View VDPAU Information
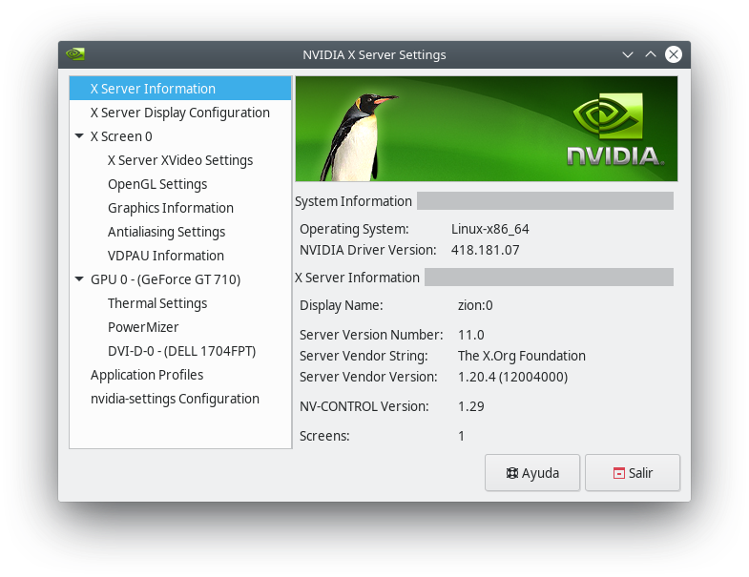The image size is (749, 577). (x=180, y=256)
